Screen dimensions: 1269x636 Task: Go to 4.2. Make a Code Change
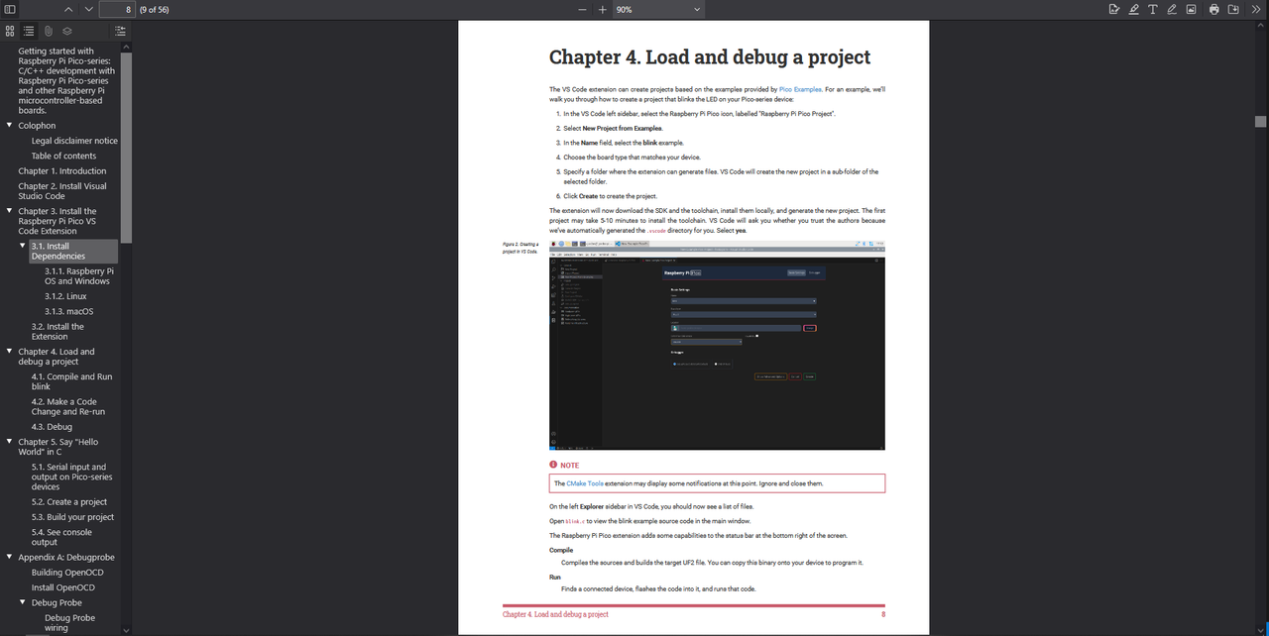(x=67, y=407)
